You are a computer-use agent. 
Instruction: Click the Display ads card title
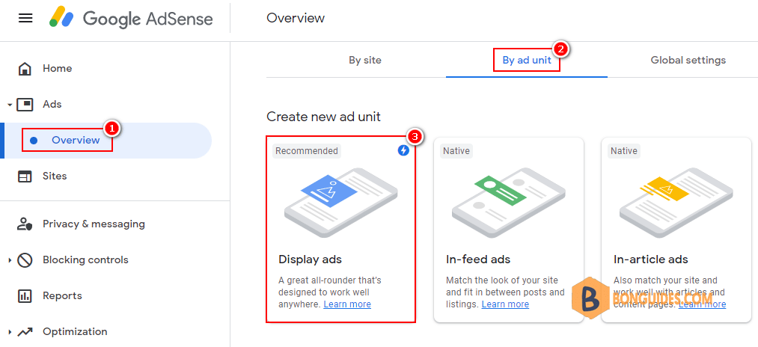tap(310, 260)
